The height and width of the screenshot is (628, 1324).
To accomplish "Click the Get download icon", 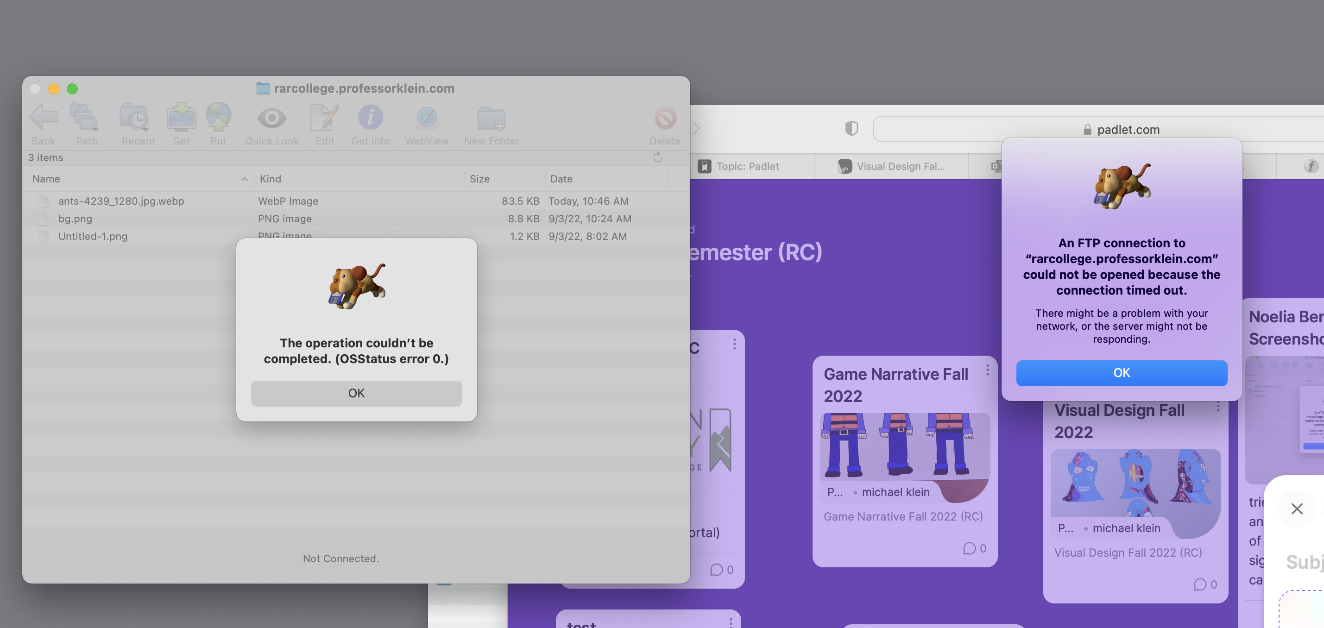I will tap(181, 118).
